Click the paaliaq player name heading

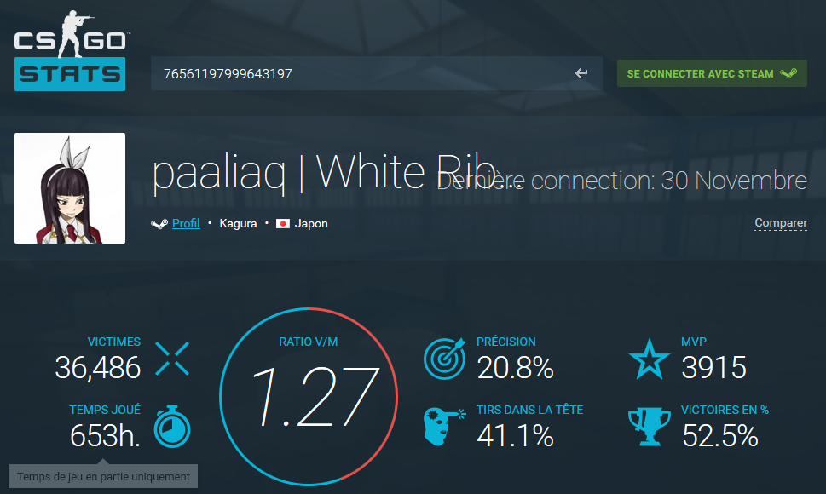point(324,173)
